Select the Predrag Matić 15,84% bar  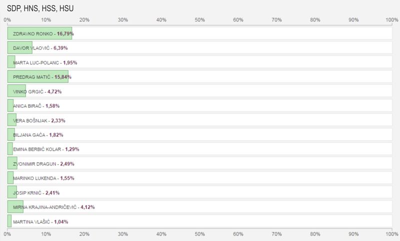tap(38, 77)
